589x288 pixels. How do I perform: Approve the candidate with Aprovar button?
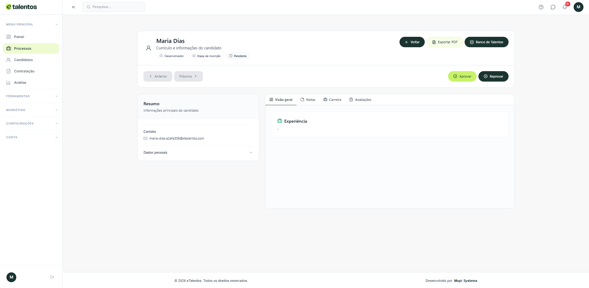click(462, 76)
